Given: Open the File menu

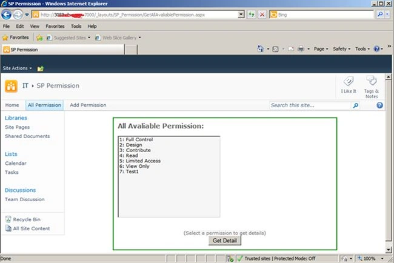Looking at the screenshot, I should pos(6,26).
